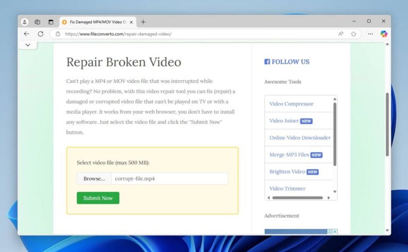
Task: Close the advertisement with X icon
Action: pyautogui.click(x=335, y=231)
